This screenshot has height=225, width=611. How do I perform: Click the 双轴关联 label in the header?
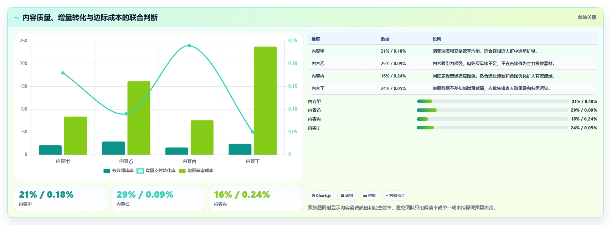pos(587,17)
